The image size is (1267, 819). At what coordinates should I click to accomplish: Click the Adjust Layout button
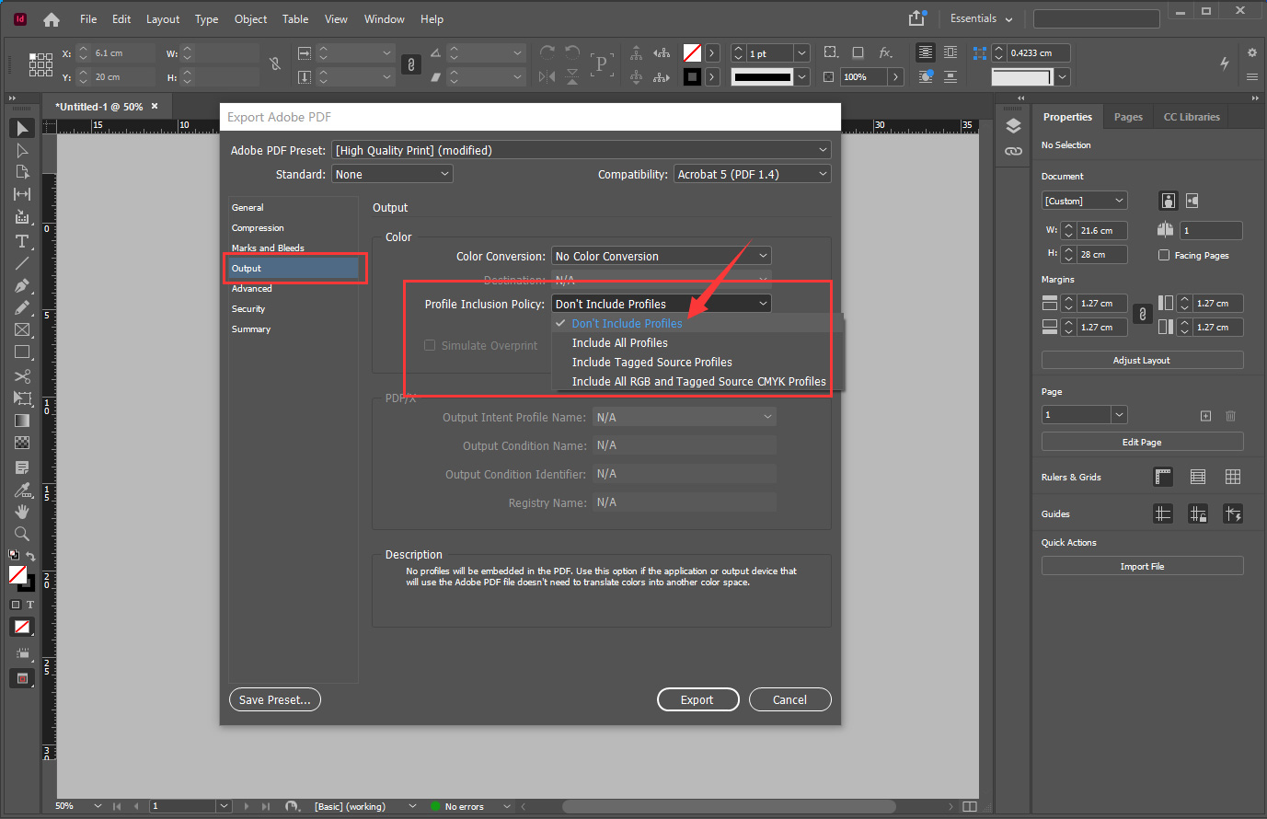click(x=1142, y=360)
